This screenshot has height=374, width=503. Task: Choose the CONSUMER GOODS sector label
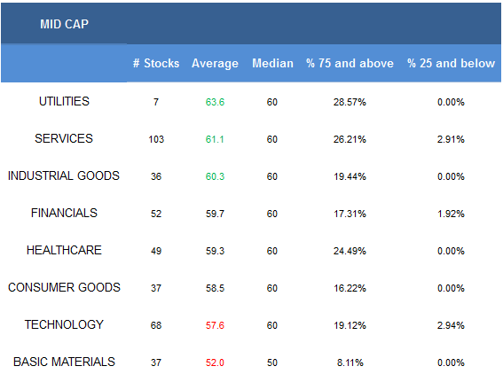click(64, 287)
